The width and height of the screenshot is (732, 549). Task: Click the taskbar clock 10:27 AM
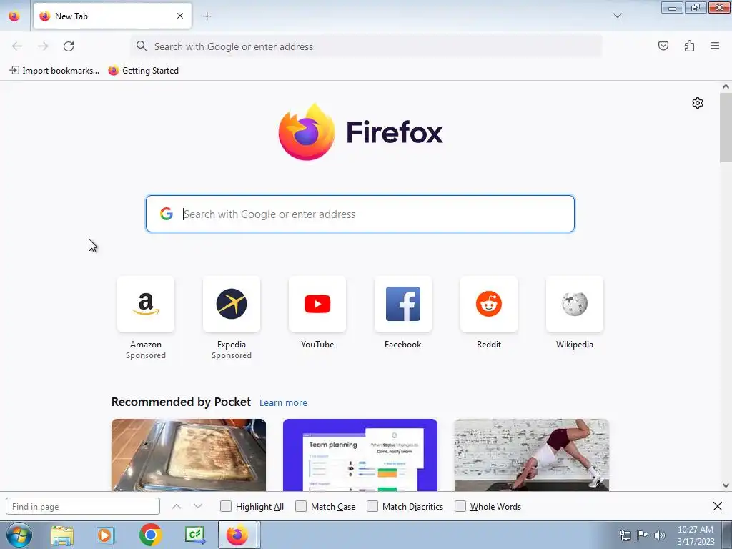695,530
